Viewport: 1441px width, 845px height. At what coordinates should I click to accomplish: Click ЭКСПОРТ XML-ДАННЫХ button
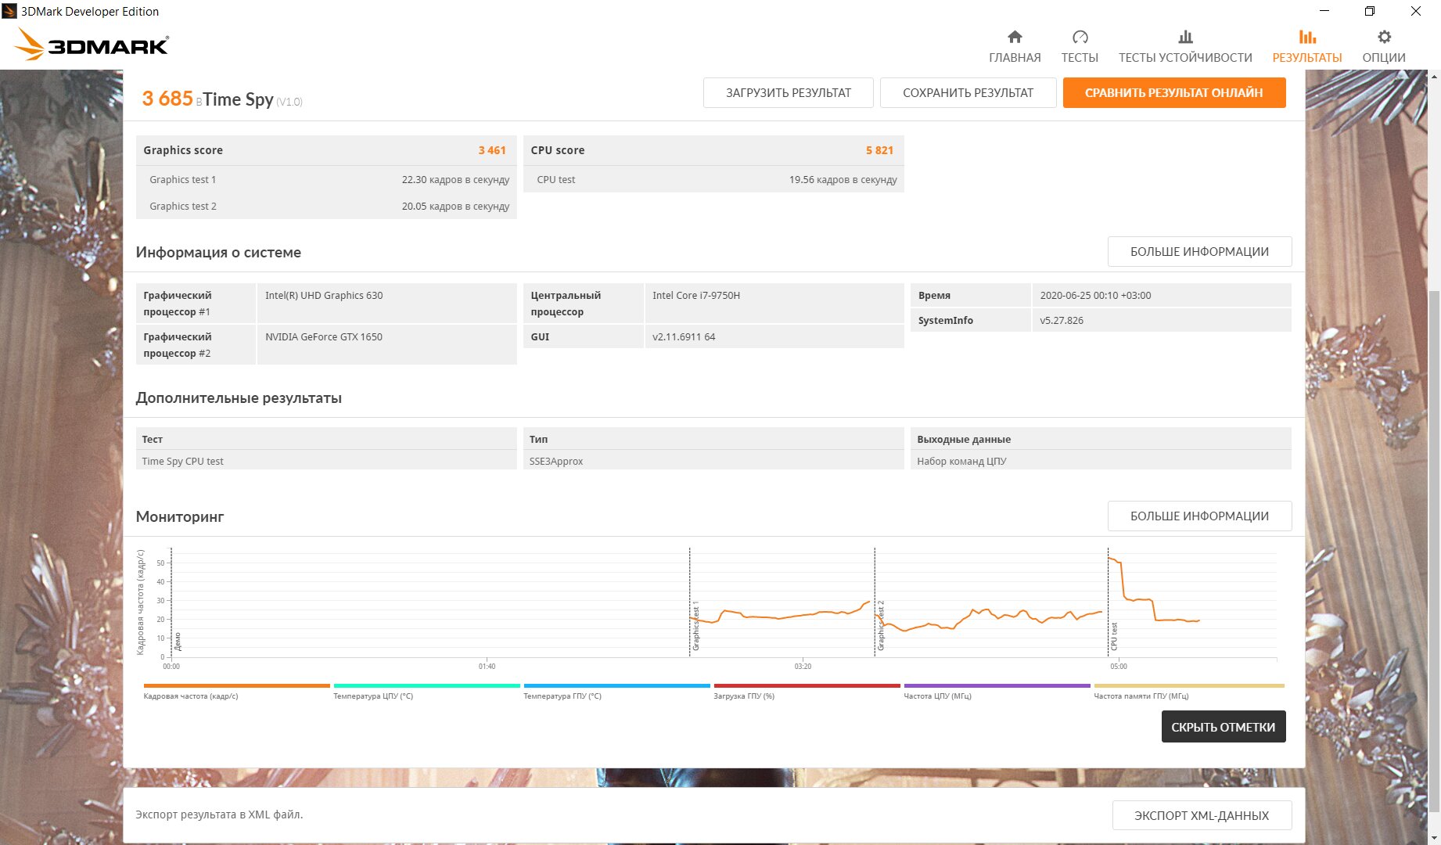pos(1202,815)
